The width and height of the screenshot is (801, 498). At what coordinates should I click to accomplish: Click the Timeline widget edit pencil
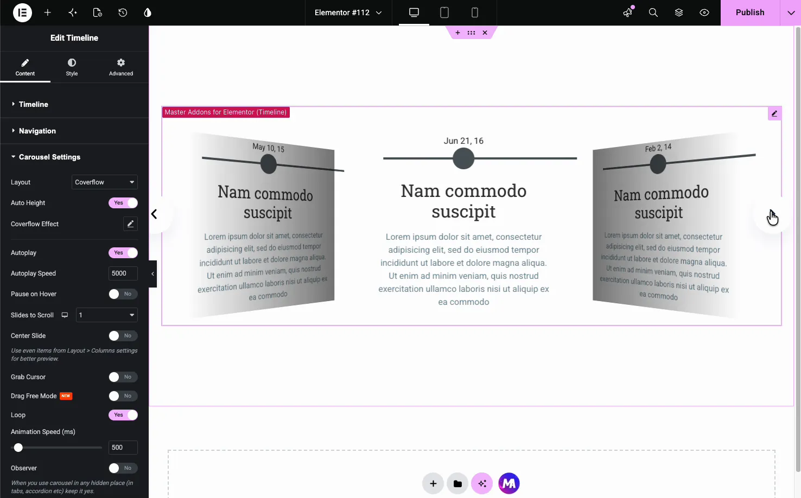tap(775, 113)
